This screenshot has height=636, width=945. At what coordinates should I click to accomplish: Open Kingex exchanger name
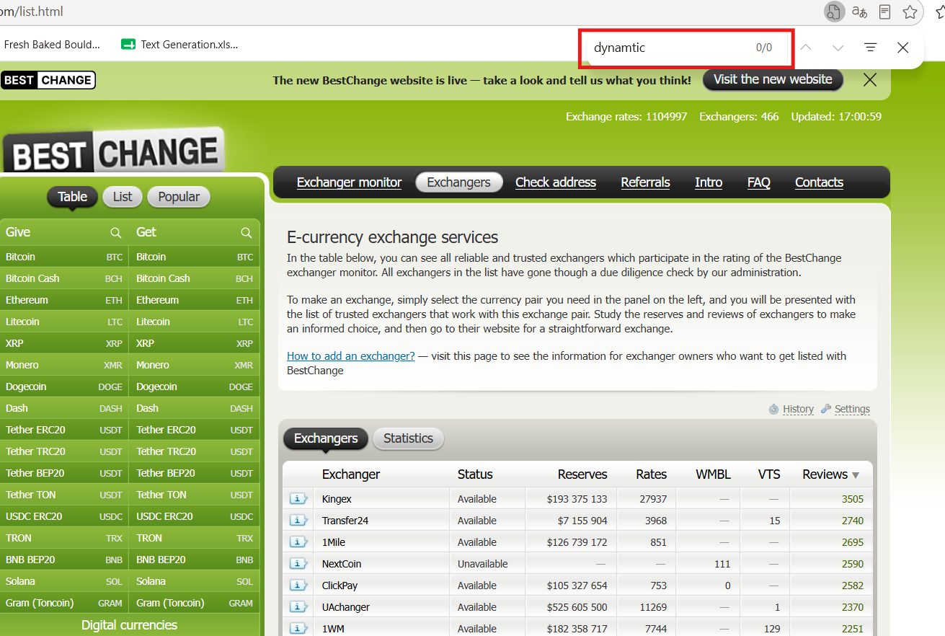pyautogui.click(x=337, y=499)
